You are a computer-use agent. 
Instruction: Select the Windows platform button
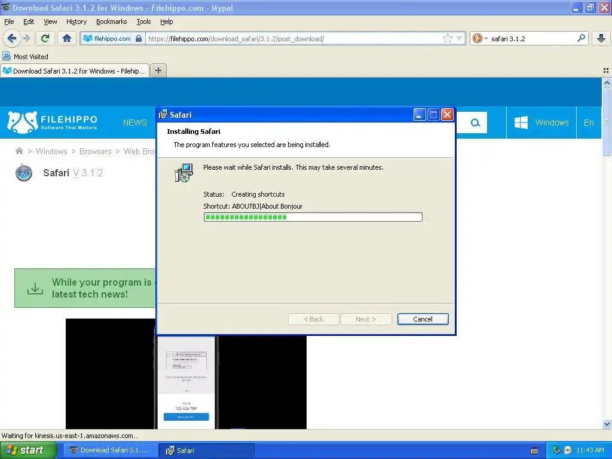(x=541, y=123)
